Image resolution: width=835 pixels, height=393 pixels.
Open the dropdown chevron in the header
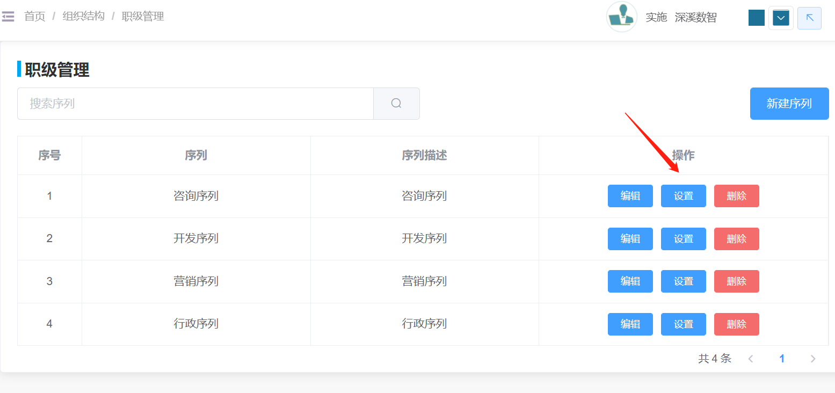click(x=781, y=18)
